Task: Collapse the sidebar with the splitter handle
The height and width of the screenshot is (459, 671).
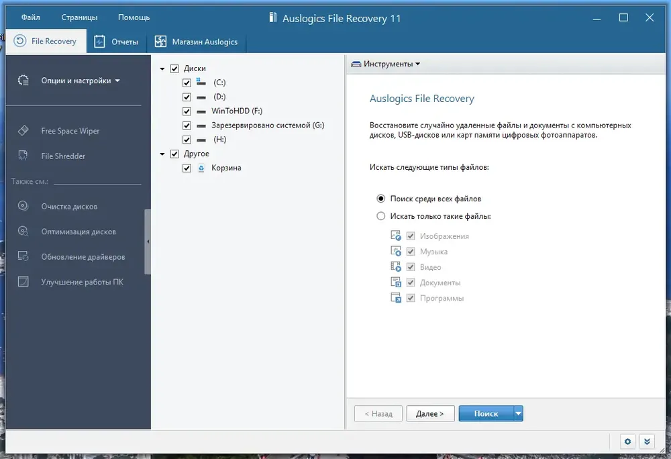Action: pyautogui.click(x=148, y=242)
